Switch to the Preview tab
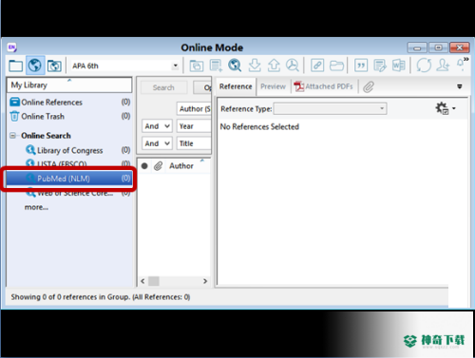The height and width of the screenshot is (358, 475). (x=273, y=86)
